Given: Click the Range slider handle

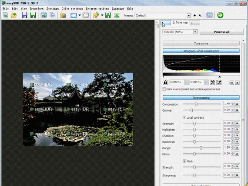Looking at the screenshot, I should (x=201, y=148).
